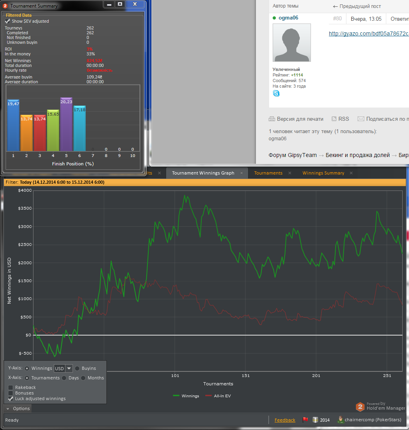Open the USD currency dropdown

69,368
